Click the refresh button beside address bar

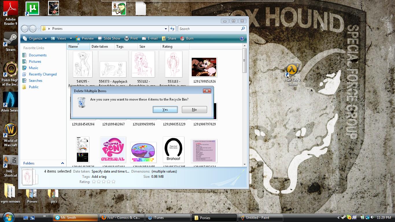pos(172,29)
